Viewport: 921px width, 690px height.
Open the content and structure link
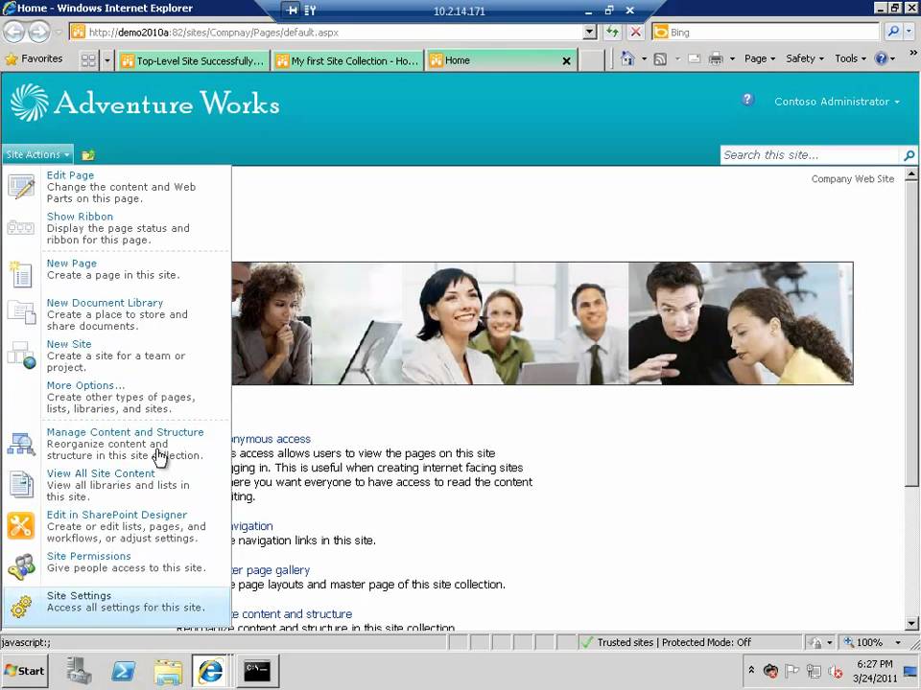point(292,613)
